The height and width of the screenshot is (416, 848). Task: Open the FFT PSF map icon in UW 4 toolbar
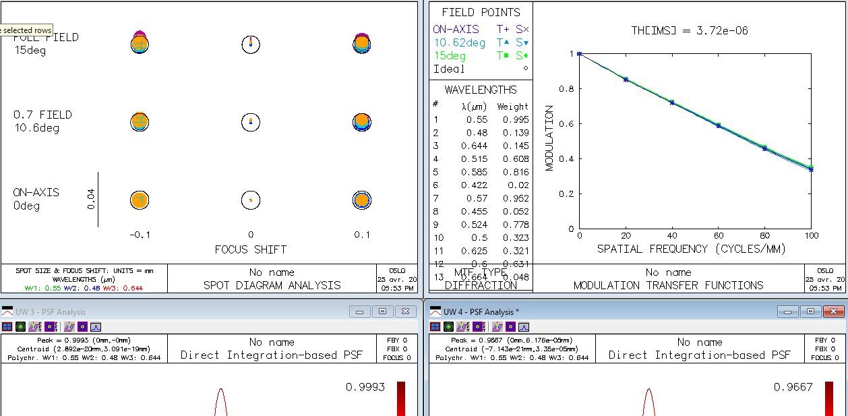tap(479, 327)
